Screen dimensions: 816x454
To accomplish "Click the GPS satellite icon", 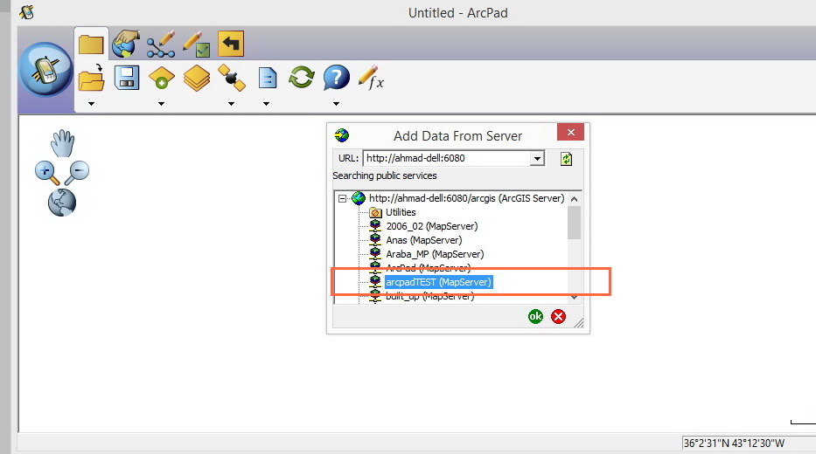I will coord(232,78).
